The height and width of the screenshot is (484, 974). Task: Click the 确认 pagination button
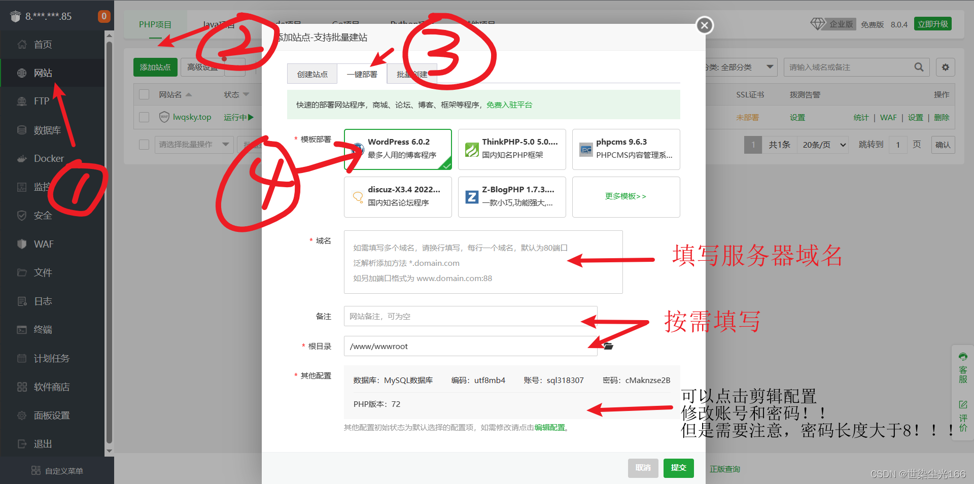[943, 145]
